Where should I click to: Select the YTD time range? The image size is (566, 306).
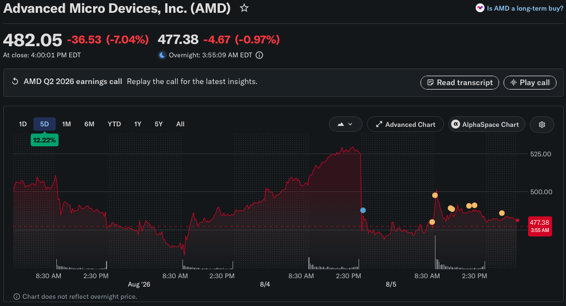click(114, 124)
